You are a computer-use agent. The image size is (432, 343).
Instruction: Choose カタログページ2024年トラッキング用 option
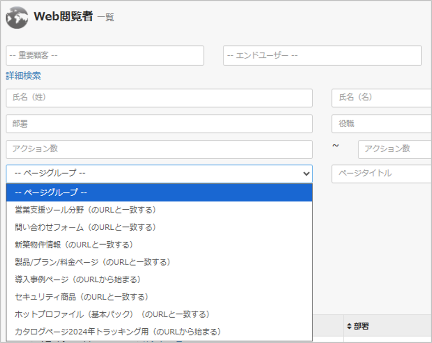pos(159,332)
